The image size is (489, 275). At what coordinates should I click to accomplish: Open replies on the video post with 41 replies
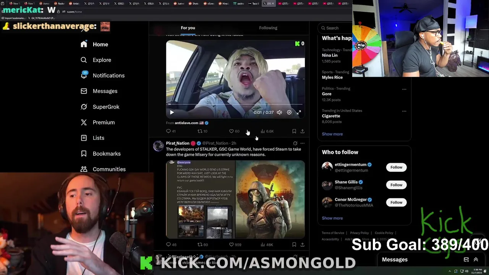pos(171,131)
